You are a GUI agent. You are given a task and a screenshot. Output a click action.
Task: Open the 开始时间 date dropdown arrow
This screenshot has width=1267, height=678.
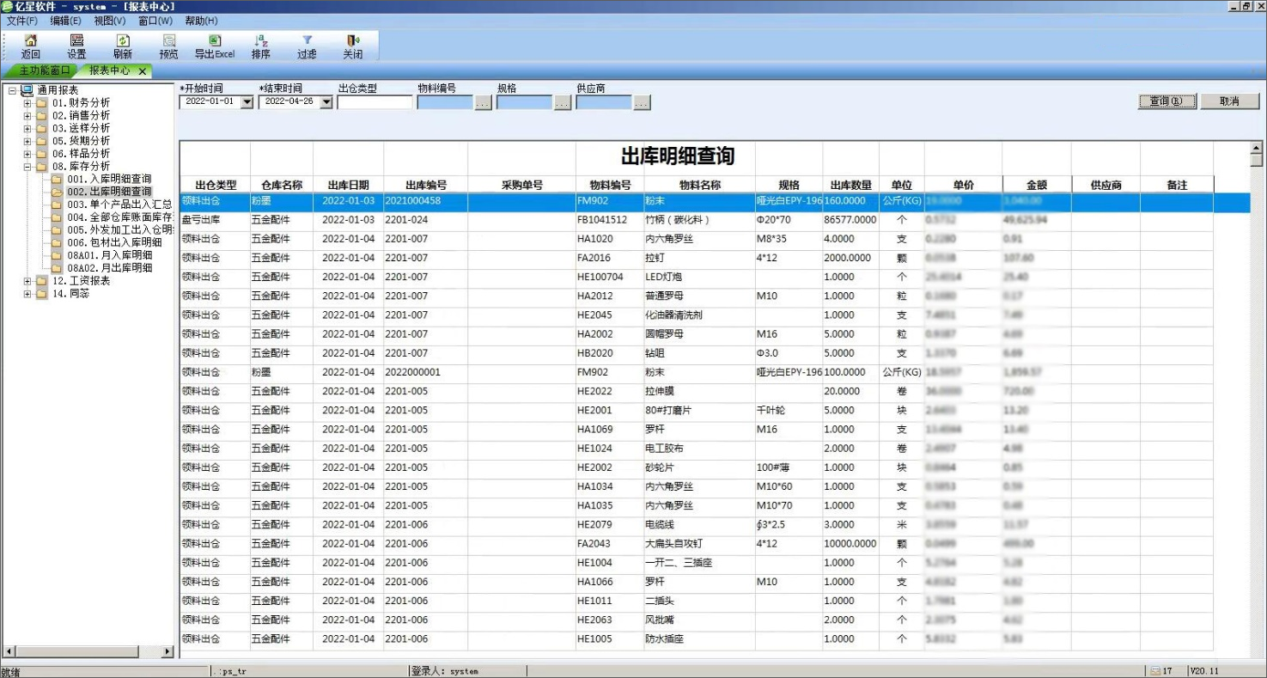point(247,102)
